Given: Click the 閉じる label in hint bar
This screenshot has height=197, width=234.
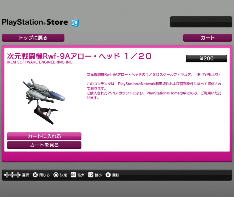Looking at the screenshot, I should point(44,175).
